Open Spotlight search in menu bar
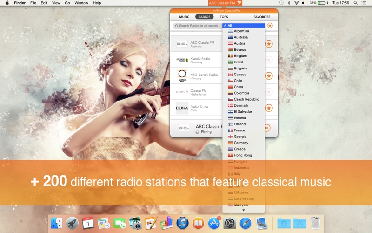Image resolution: width=372 pixels, height=233 pixels. (x=355, y=3)
